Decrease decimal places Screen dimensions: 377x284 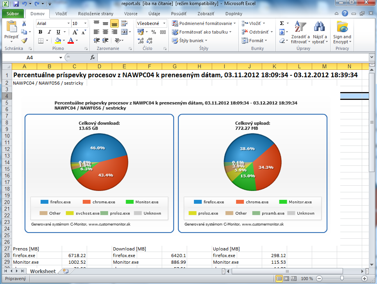tap(149, 41)
